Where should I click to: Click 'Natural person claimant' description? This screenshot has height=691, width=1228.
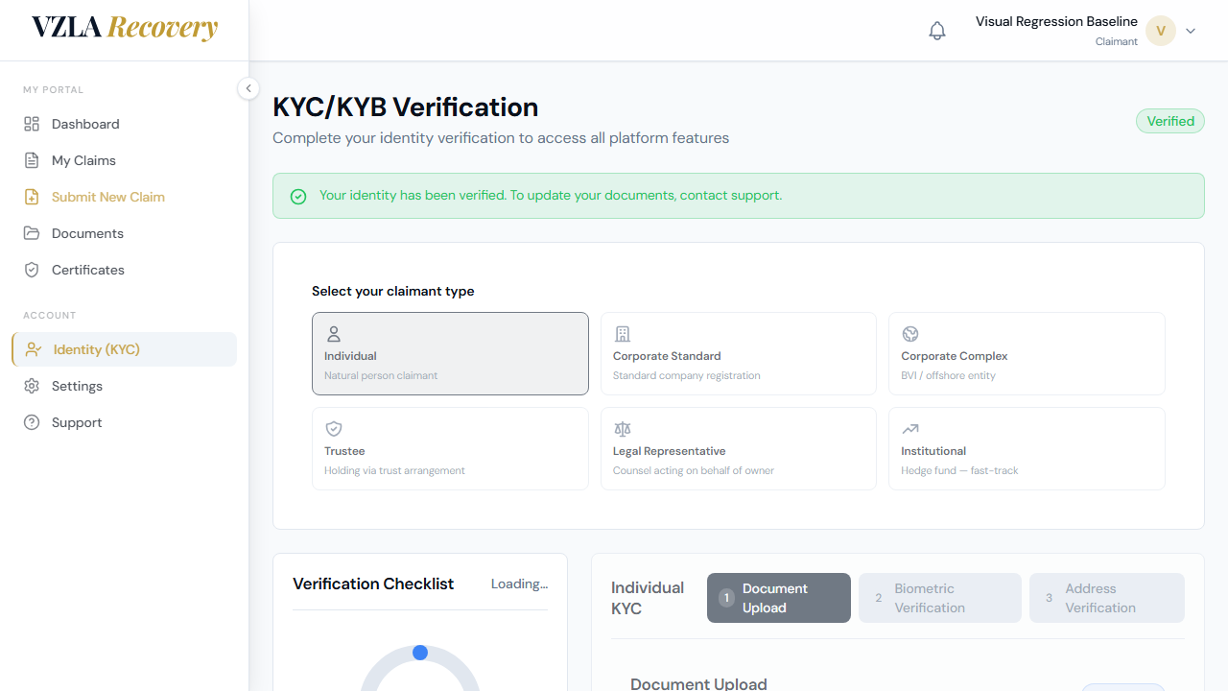pyautogui.click(x=381, y=375)
